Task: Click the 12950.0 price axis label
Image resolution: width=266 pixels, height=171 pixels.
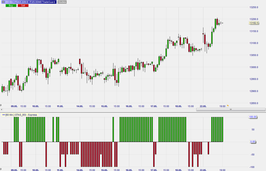Action: click(254, 79)
